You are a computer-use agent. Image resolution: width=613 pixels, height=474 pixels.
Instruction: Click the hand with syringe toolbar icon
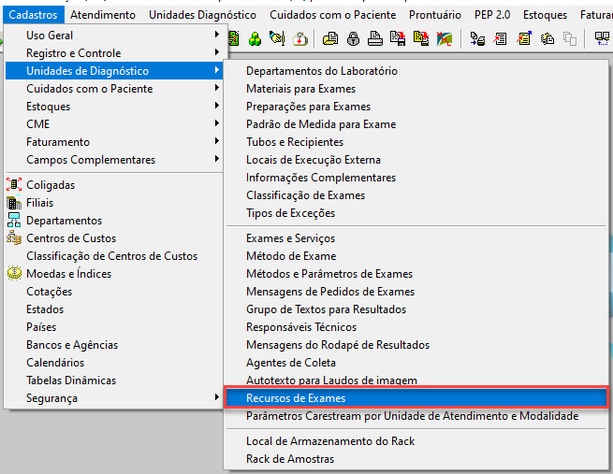277,38
